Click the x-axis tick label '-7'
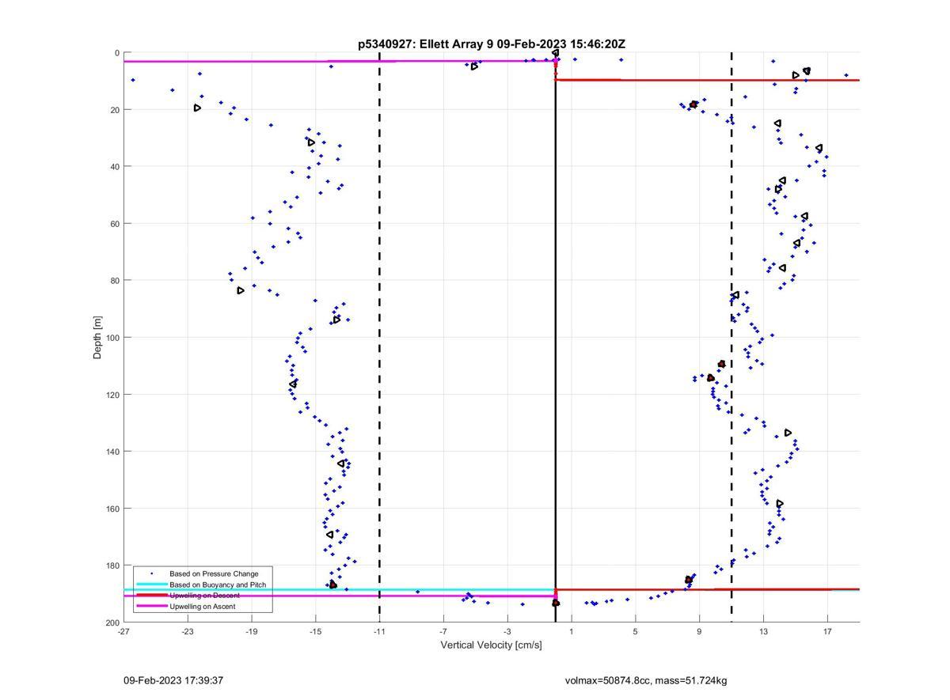 tap(443, 632)
